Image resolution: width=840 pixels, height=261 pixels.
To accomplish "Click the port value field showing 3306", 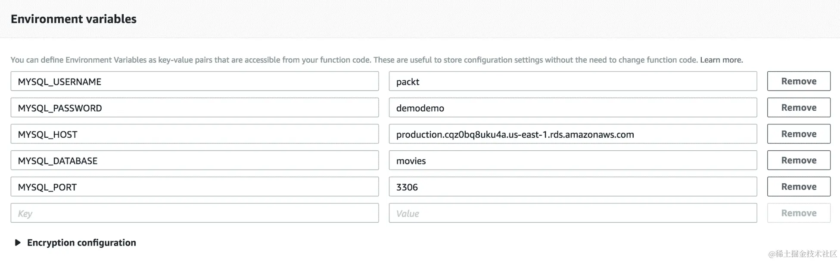I will (572, 187).
